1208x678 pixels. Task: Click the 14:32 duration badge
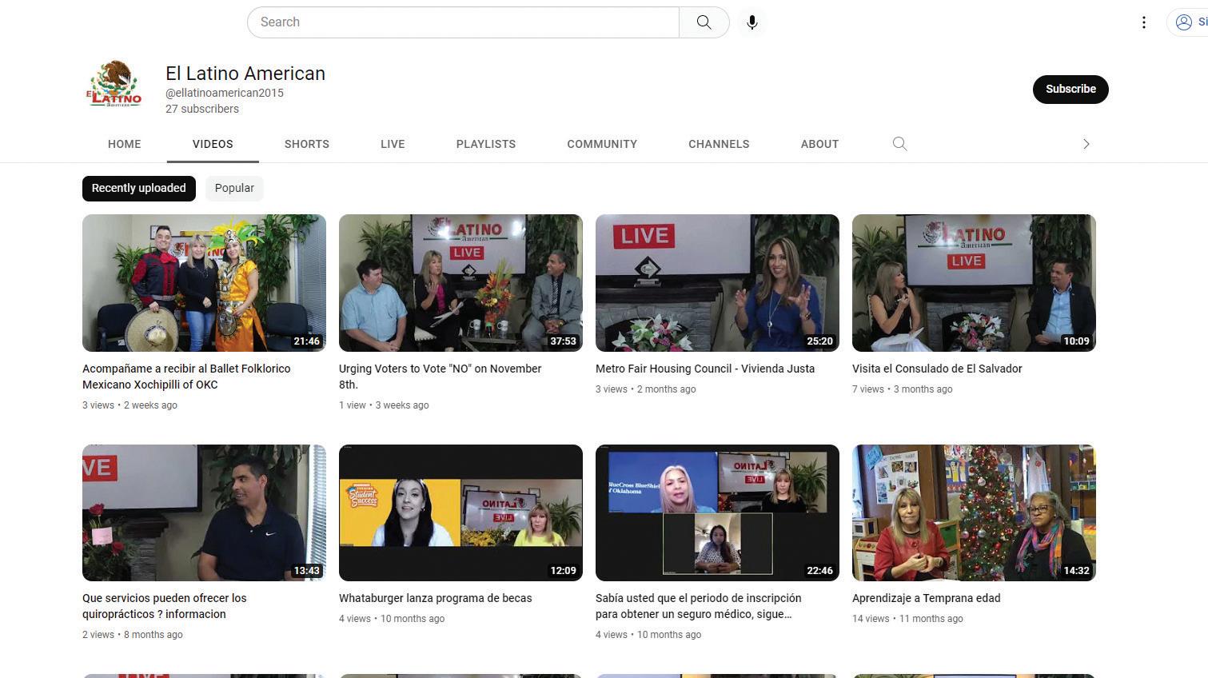(1076, 571)
